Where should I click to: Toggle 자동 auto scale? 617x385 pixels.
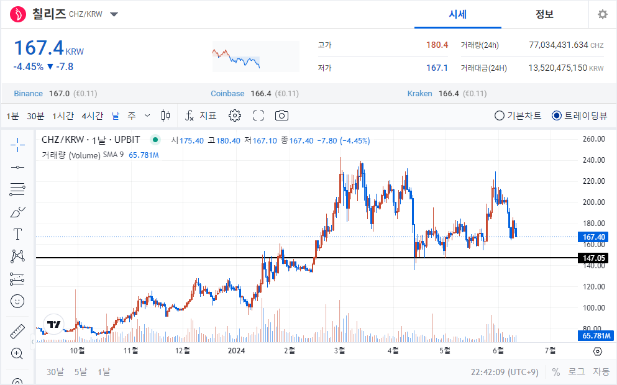[x=601, y=371]
